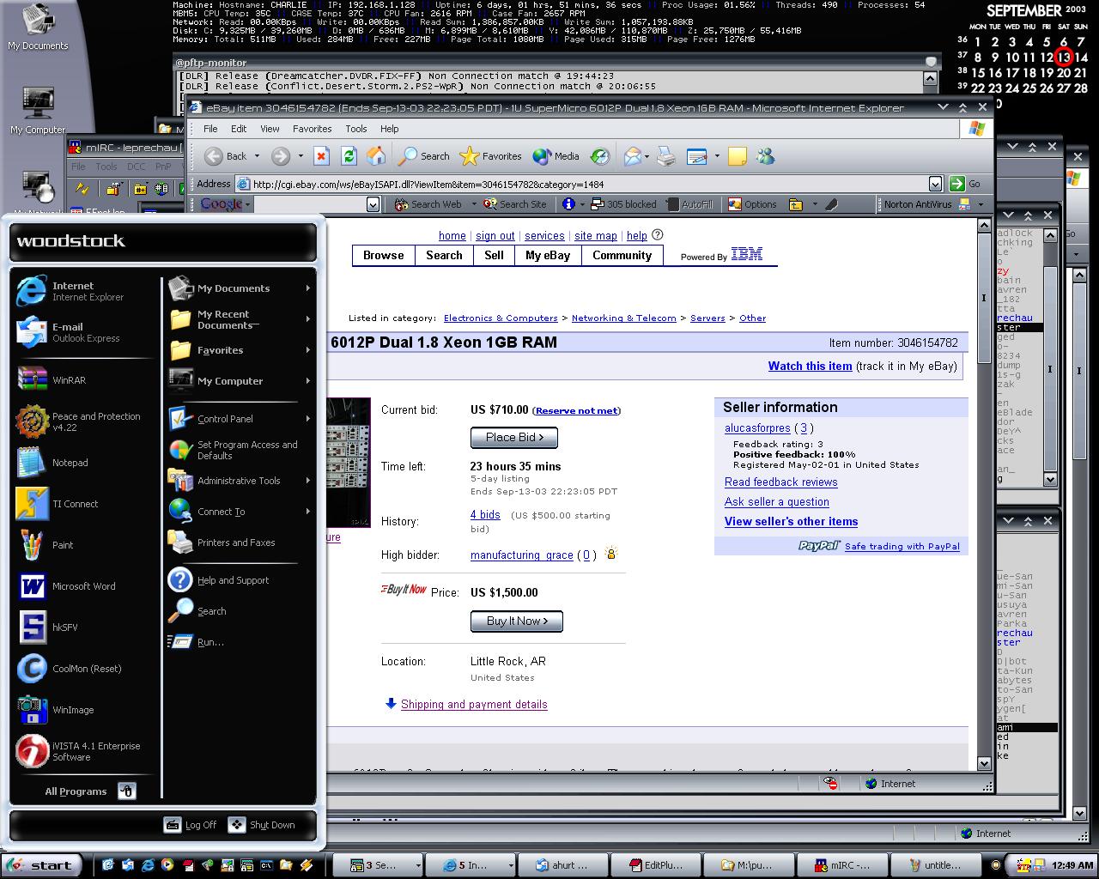1099x879 pixels.
Task: Click Read feedback reviews link
Action: (x=781, y=482)
